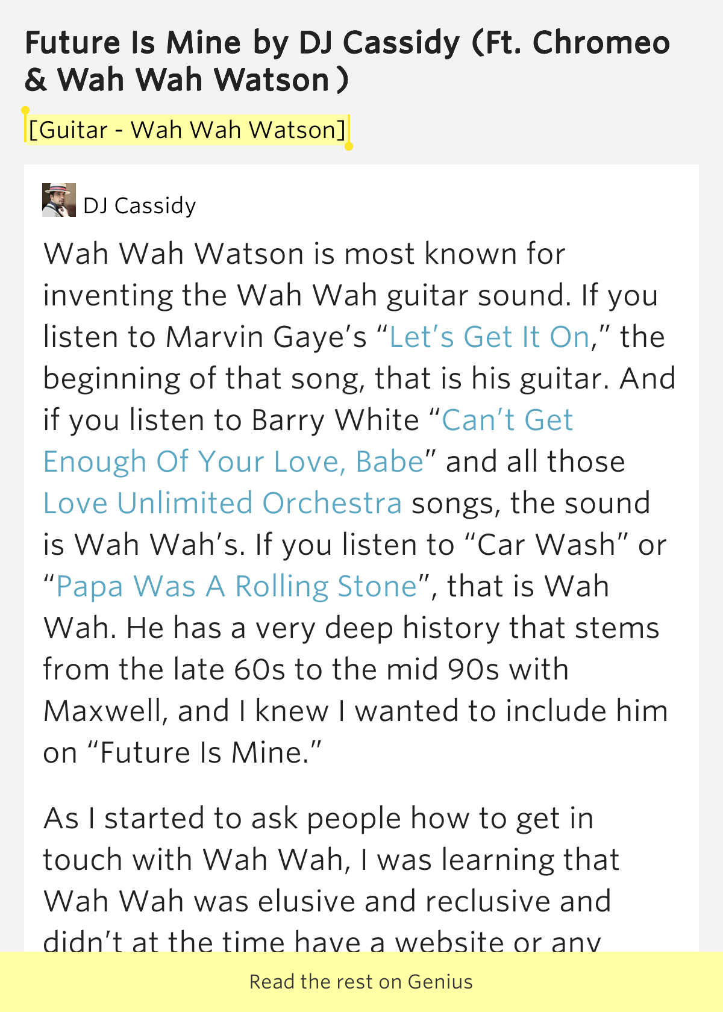Open the "Love Unlimited Orchestra" link
The image size is (723, 1012).
pyautogui.click(x=222, y=502)
